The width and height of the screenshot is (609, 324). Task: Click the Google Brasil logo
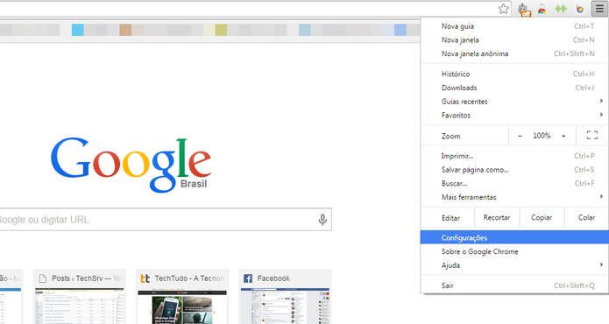pyautogui.click(x=131, y=165)
